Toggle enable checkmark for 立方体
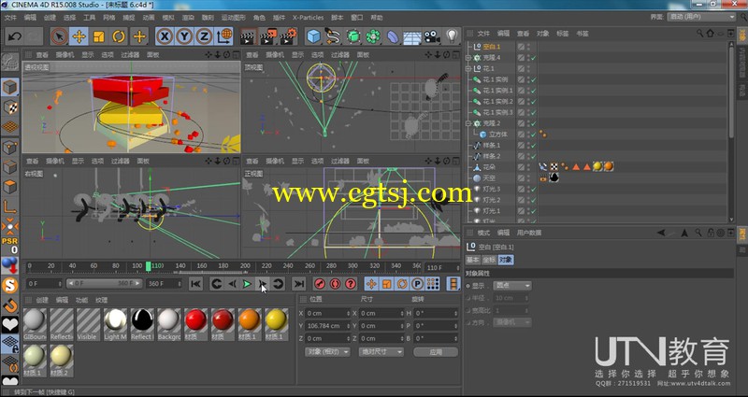This screenshot has height=397, width=748. (533, 135)
